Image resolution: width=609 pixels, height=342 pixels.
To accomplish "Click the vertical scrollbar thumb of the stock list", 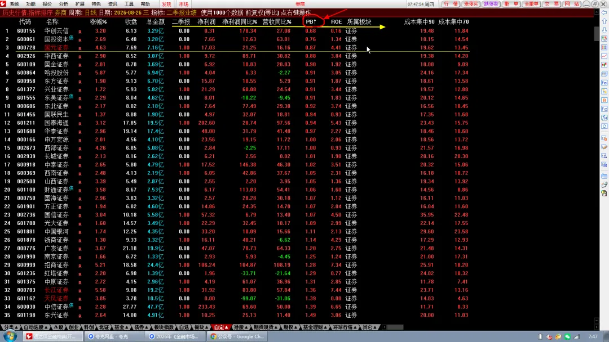I will [597, 34].
